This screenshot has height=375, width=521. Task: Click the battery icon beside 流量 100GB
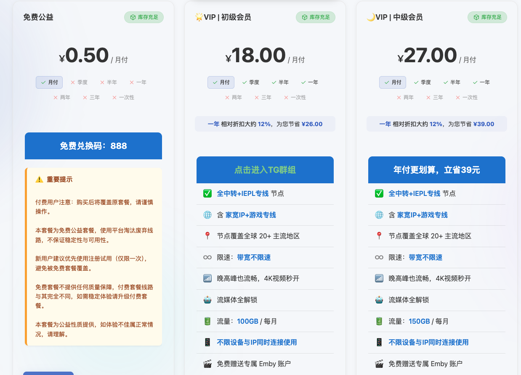click(x=207, y=321)
